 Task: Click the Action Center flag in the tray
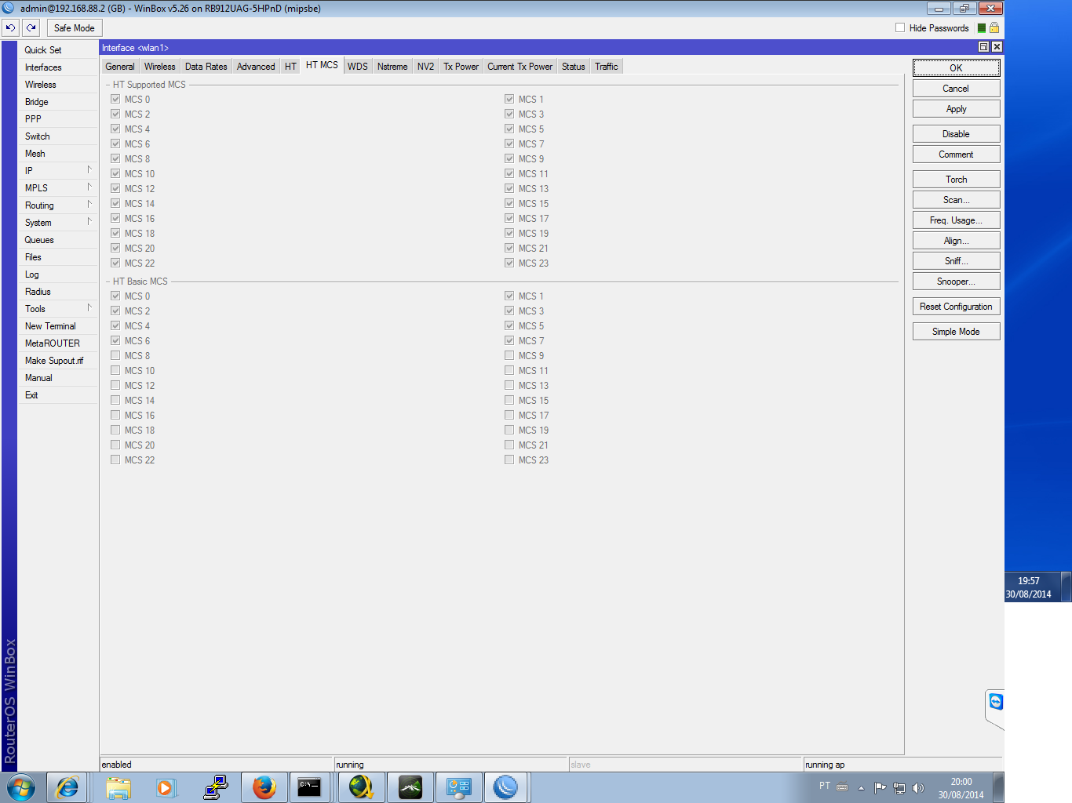[880, 788]
